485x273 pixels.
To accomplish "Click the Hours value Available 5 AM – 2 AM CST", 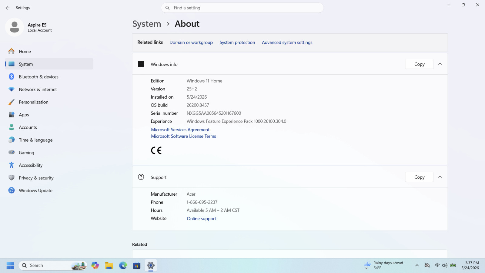I will pos(213,210).
